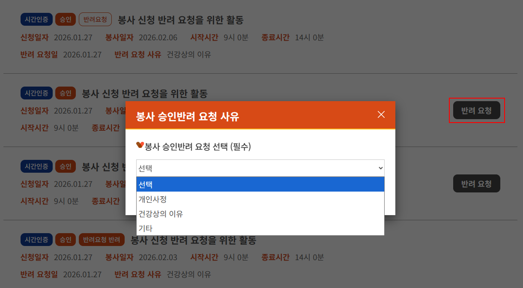Click the 봉사 승인반려 요청 사유 dialog header title
The height and width of the screenshot is (288, 523).
coord(187,116)
